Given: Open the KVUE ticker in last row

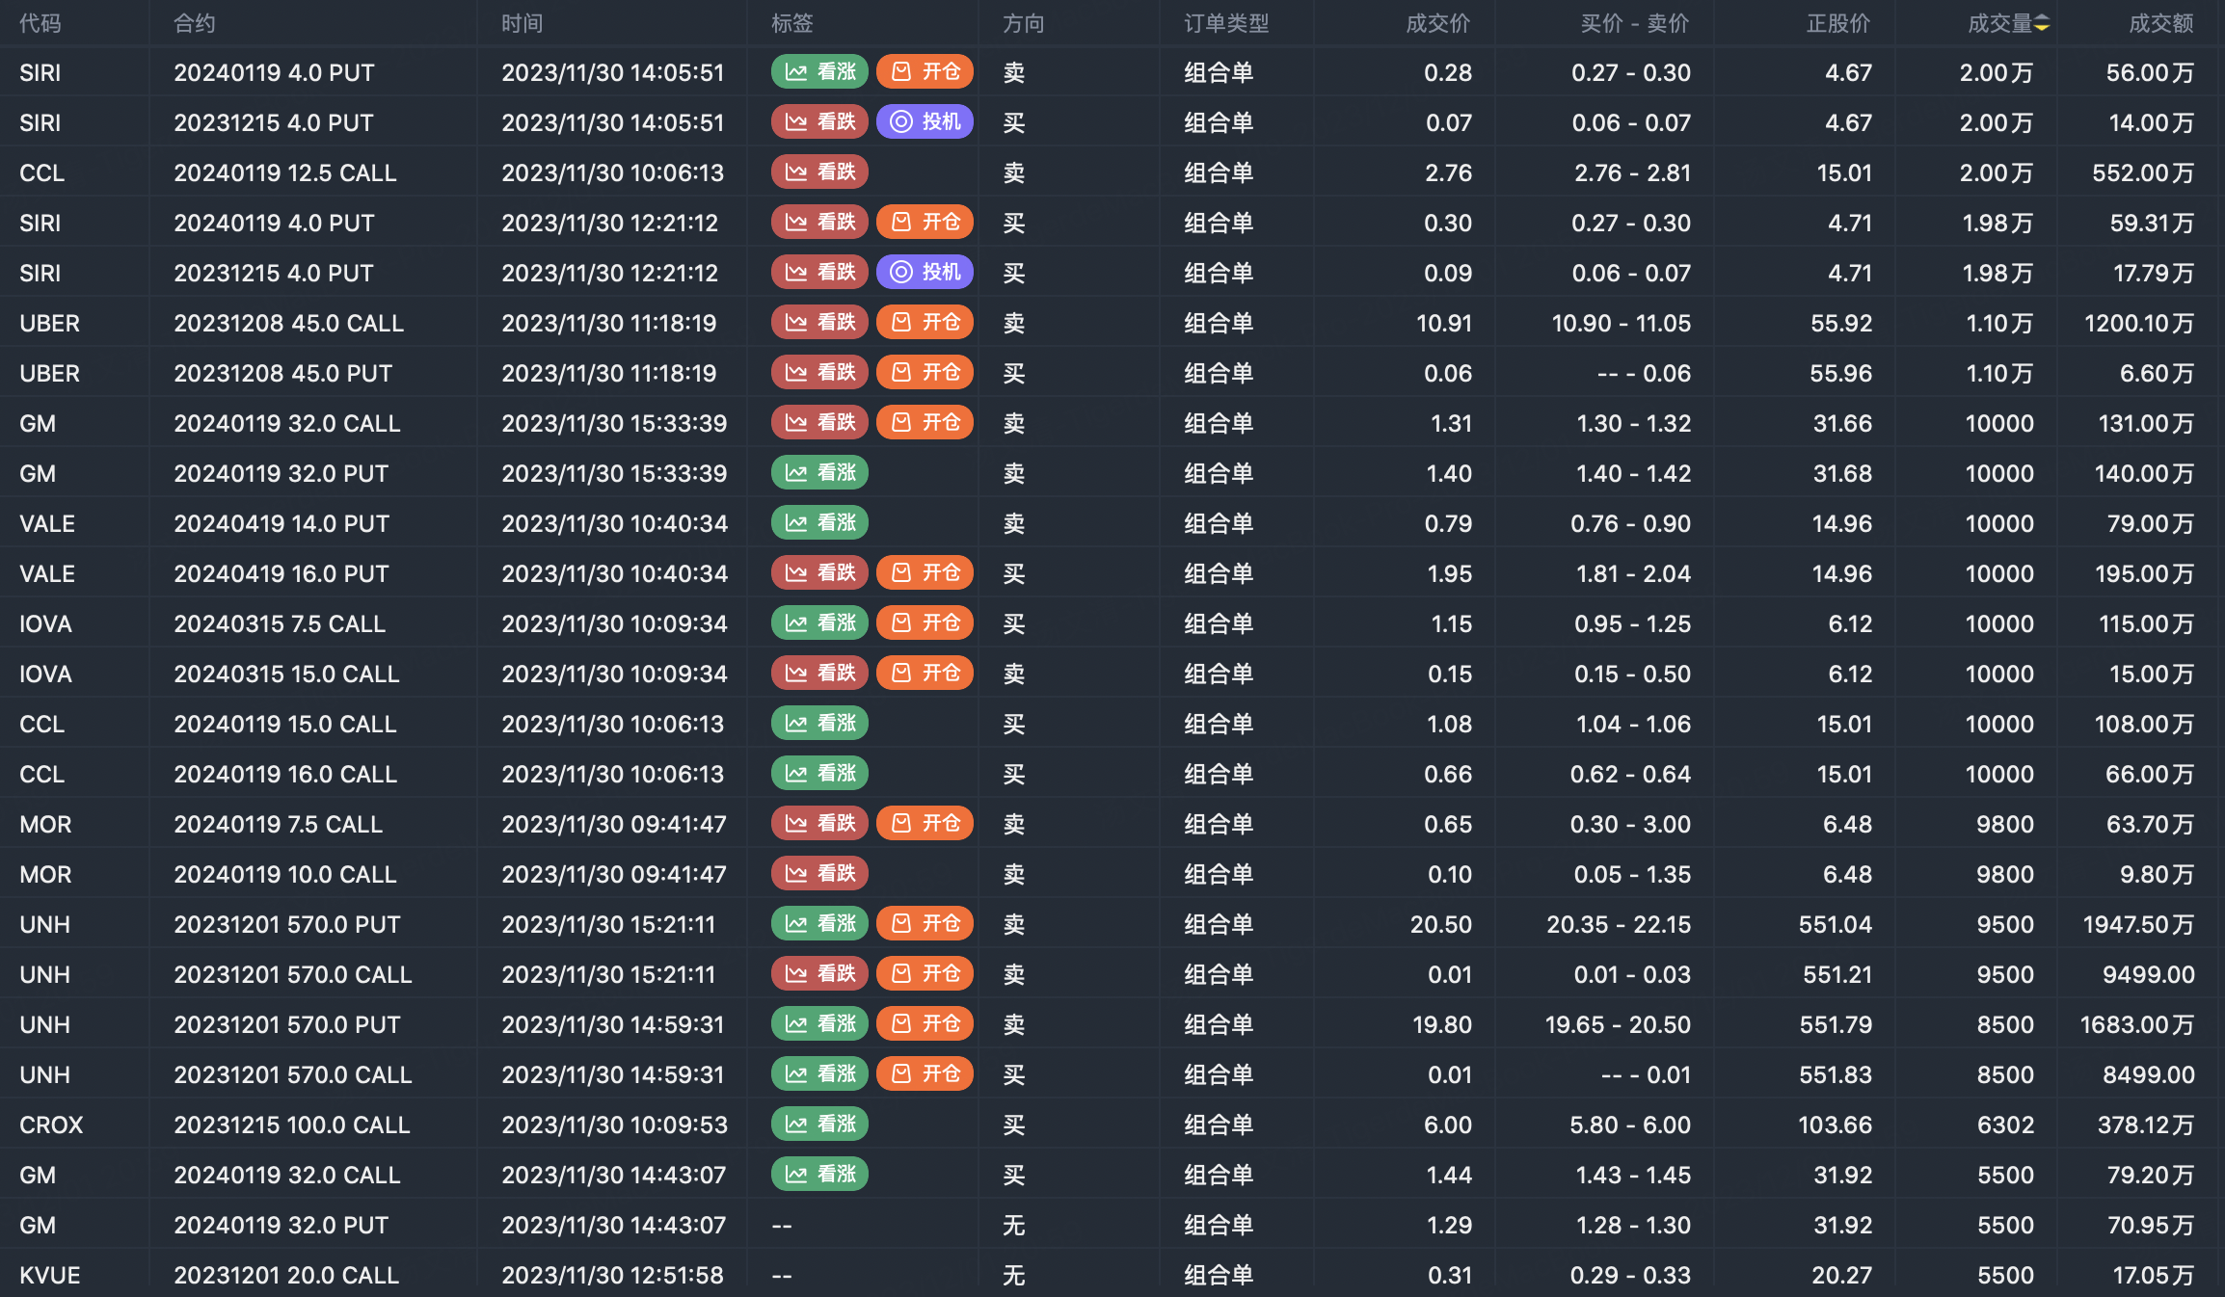Looking at the screenshot, I should 50,1275.
